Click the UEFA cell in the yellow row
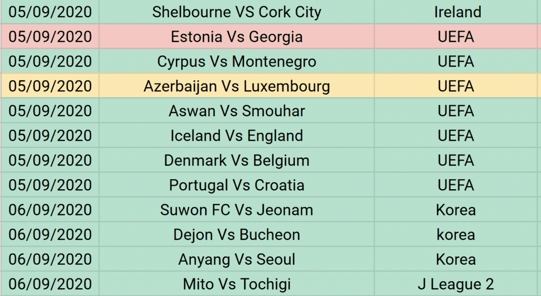 [456, 86]
